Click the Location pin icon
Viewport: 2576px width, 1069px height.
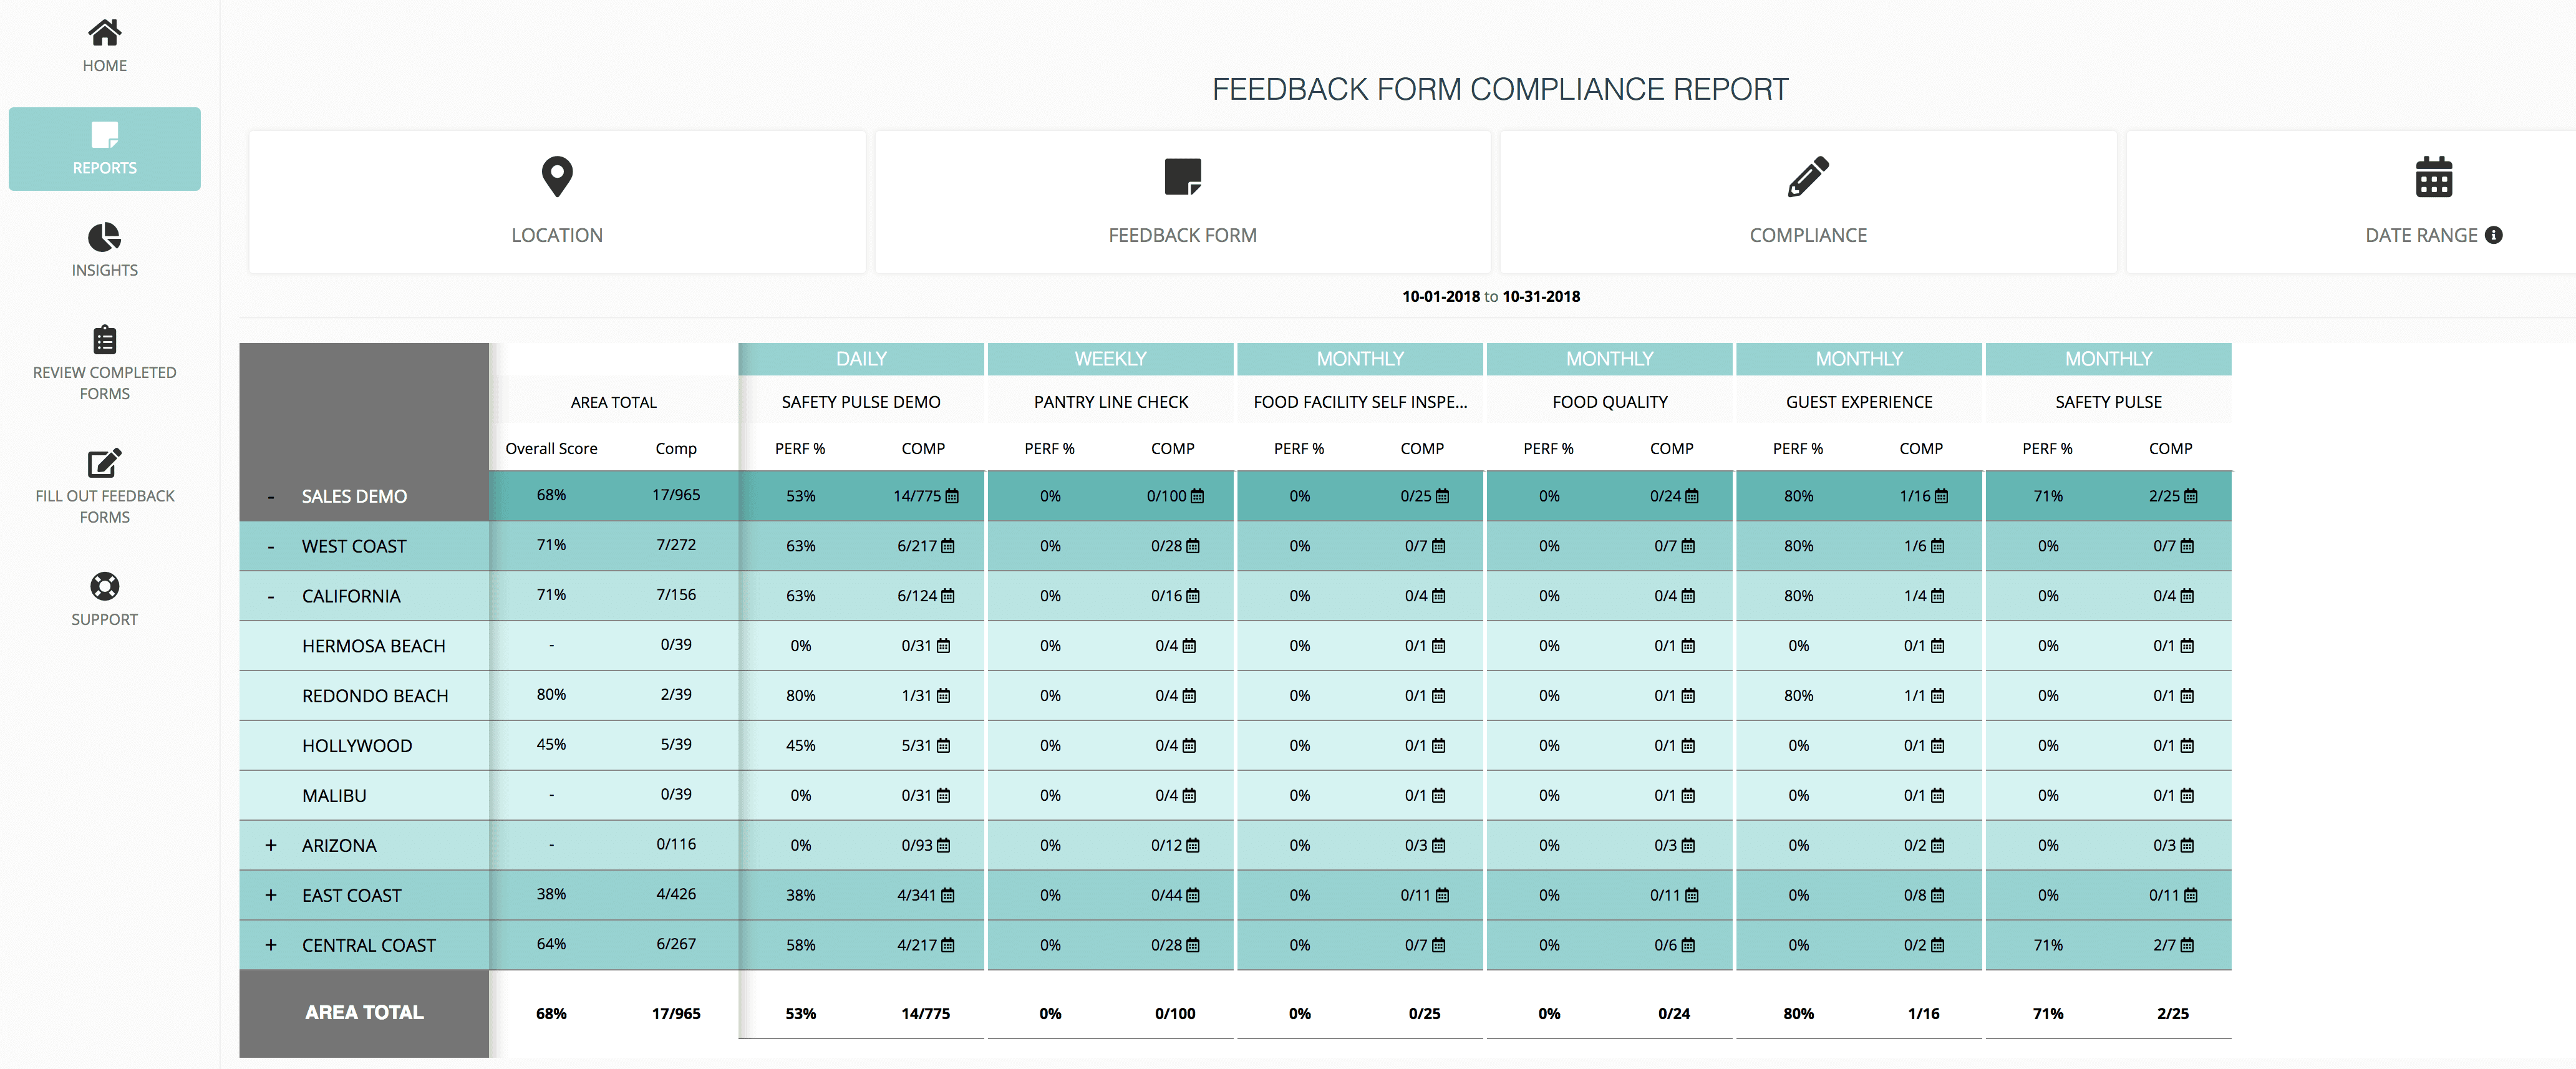557,177
